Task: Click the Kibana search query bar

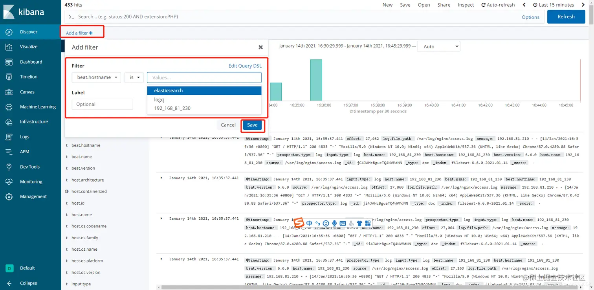Action: pyautogui.click(x=290, y=17)
